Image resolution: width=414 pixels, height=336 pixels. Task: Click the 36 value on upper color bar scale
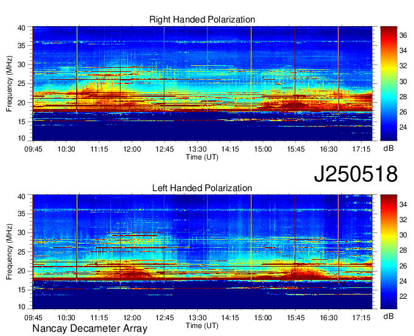[x=403, y=35]
